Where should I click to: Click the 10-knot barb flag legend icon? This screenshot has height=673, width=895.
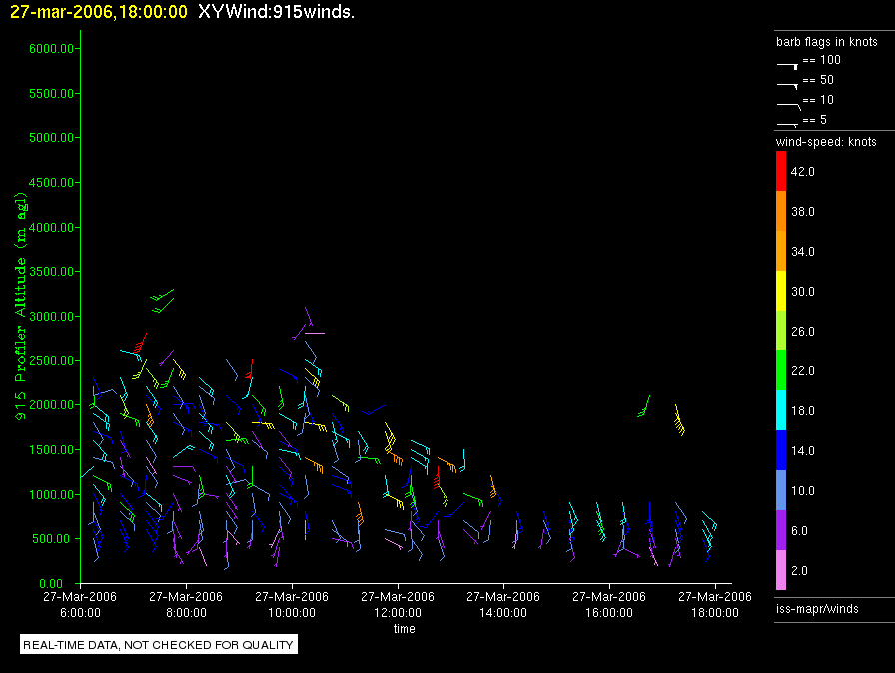point(787,103)
